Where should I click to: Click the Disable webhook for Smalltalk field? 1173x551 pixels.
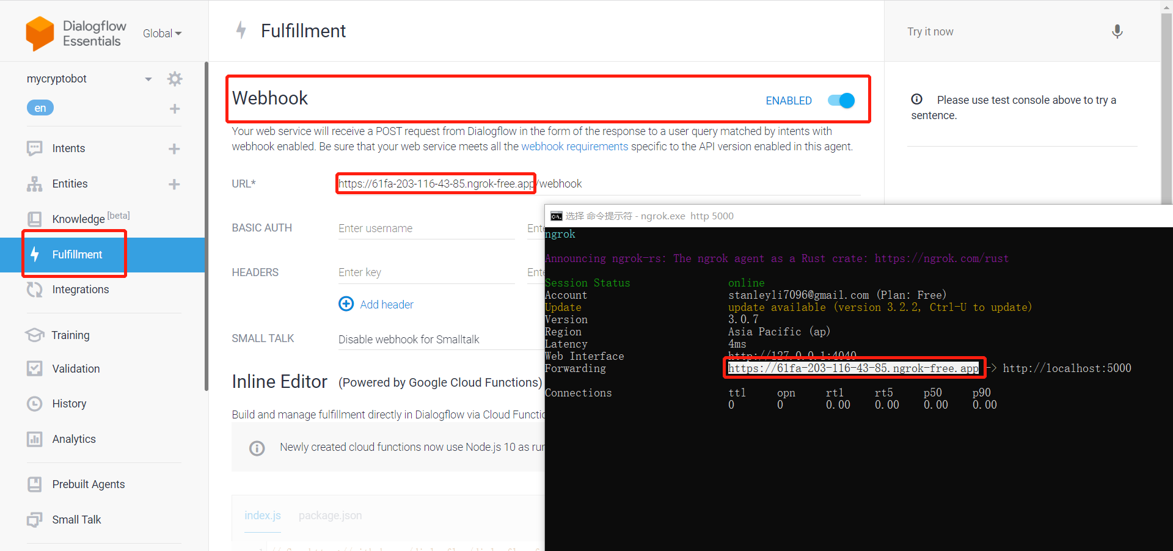441,340
